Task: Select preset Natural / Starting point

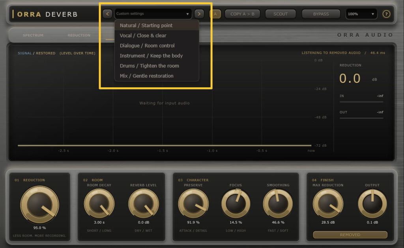Action: click(157, 26)
